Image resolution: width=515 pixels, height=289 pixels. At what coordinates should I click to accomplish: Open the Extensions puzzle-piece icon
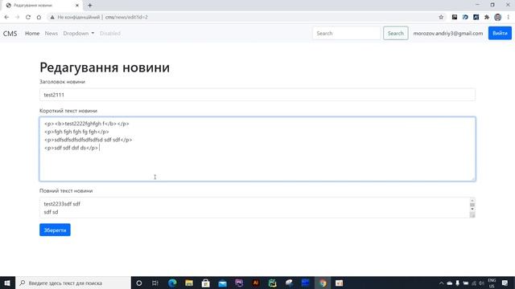click(487, 17)
